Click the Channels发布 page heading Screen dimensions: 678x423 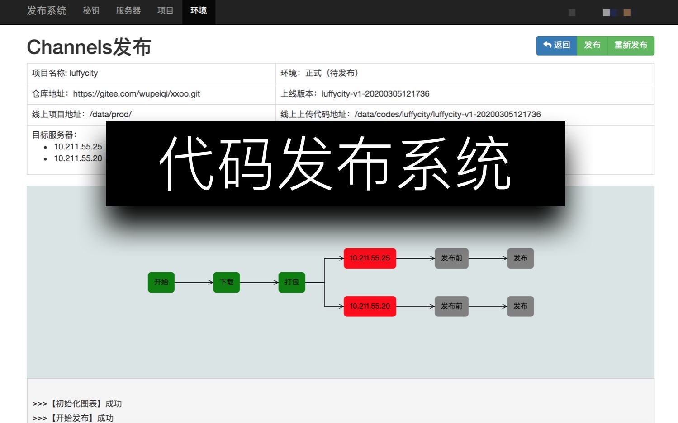click(89, 47)
